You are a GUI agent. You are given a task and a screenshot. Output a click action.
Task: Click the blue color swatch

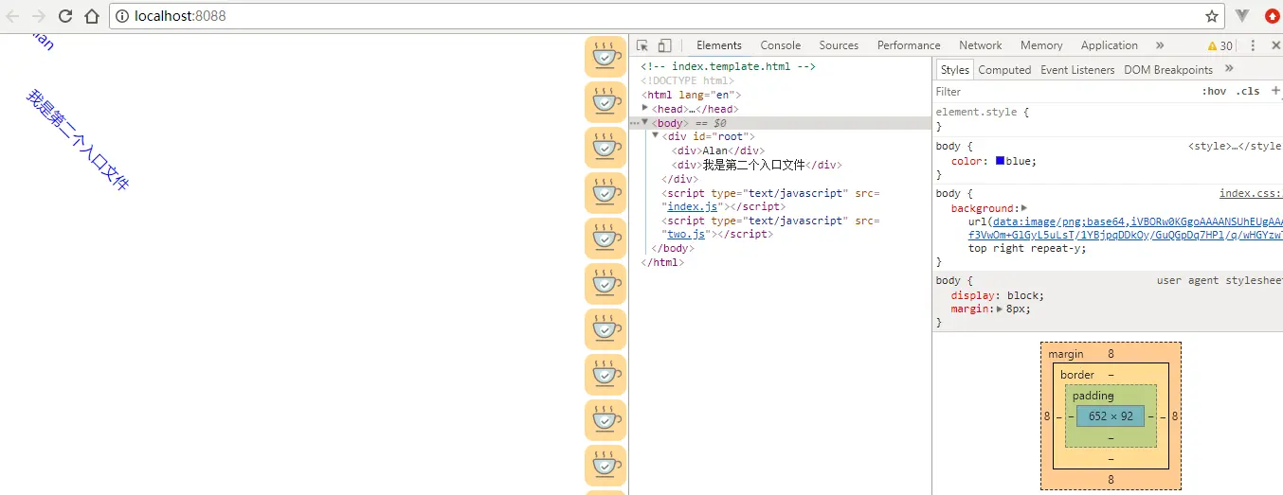(x=1001, y=161)
